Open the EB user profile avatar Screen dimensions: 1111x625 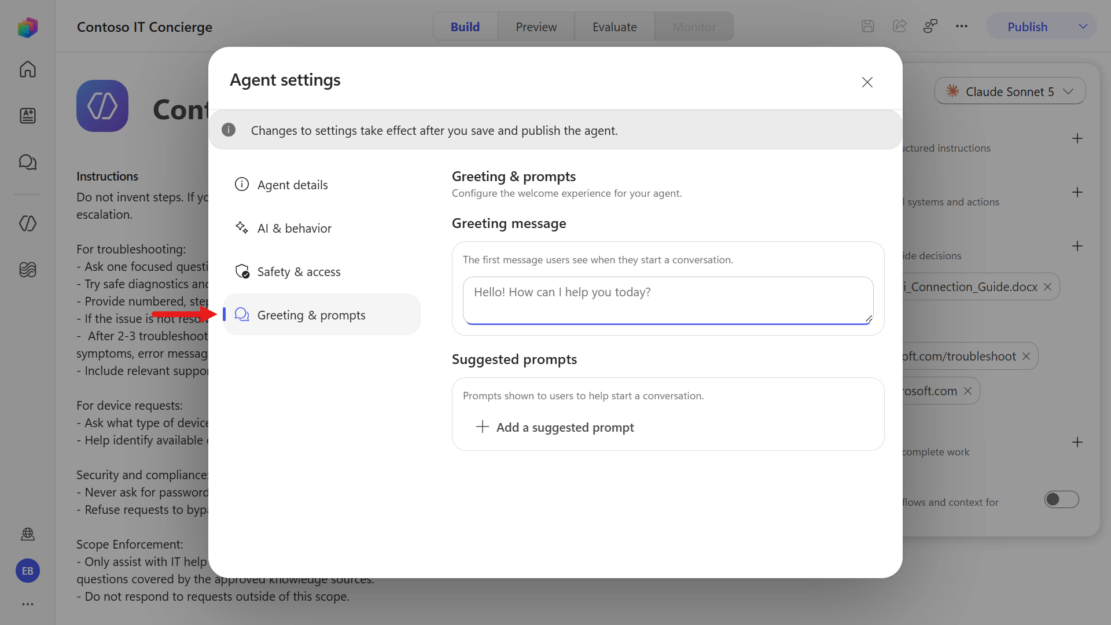pyautogui.click(x=27, y=571)
